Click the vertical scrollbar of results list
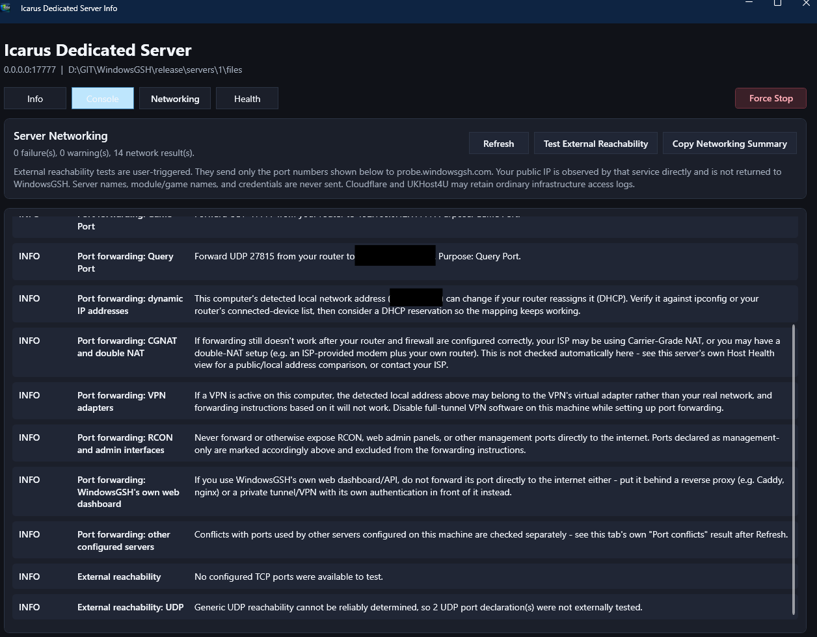This screenshot has width=817, height=637. (x=794, y=469)
